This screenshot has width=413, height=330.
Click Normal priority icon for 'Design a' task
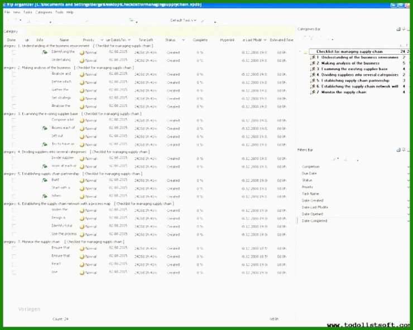(x=82, y=219)
